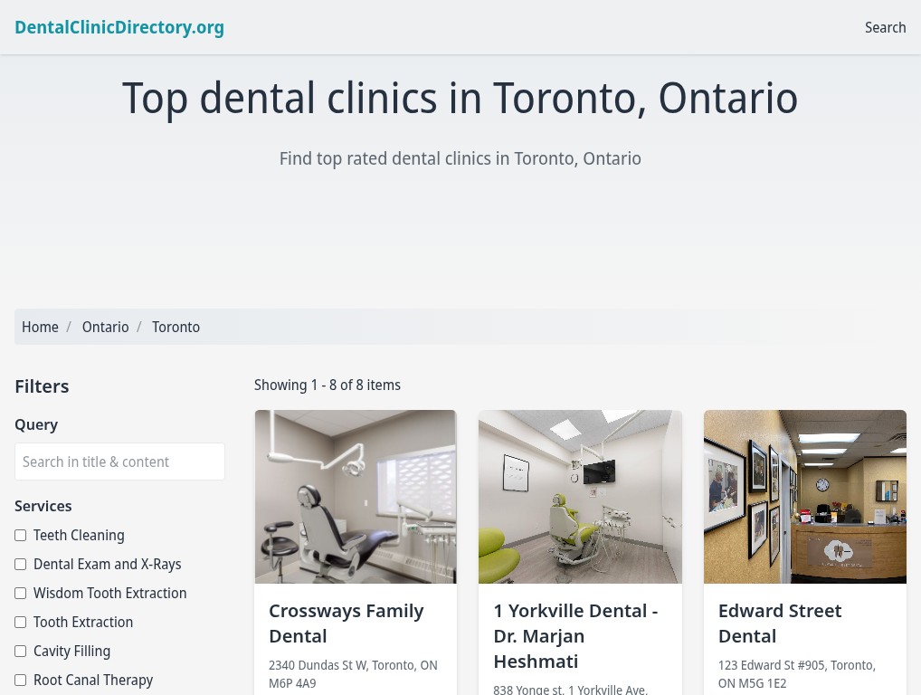Open the Ontario breadcrumb link
921x695 pixels.
[x=105, y=327]
